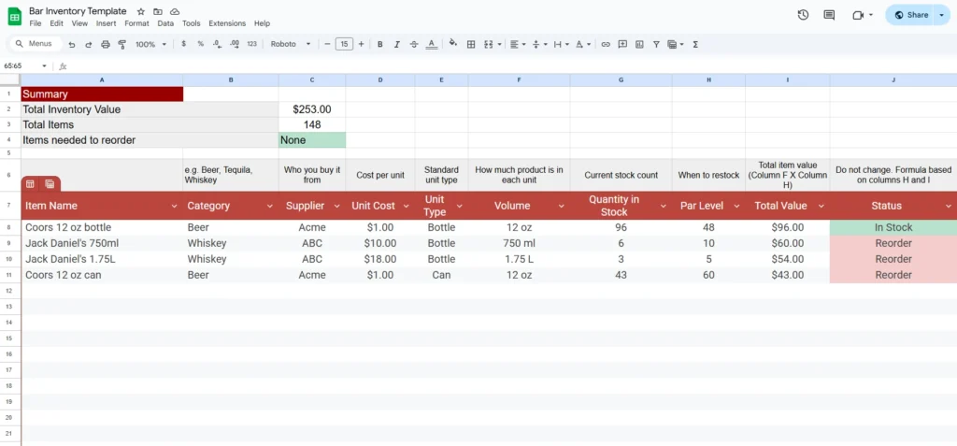Open the Edit menu
The height and width of the screenshot is (446, 957).
pyautogui.click(x=57, y=23)
